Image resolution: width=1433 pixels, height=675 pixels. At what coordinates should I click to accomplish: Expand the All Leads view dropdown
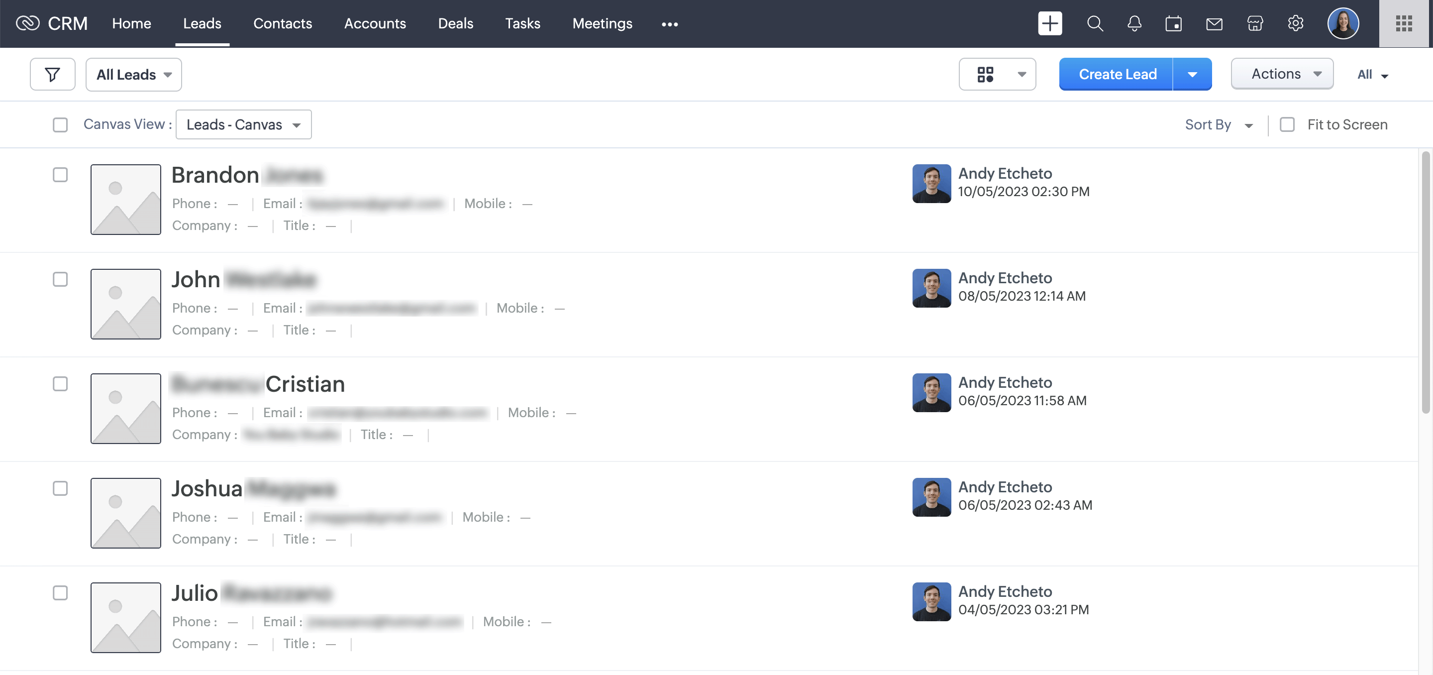coord(133,74)
